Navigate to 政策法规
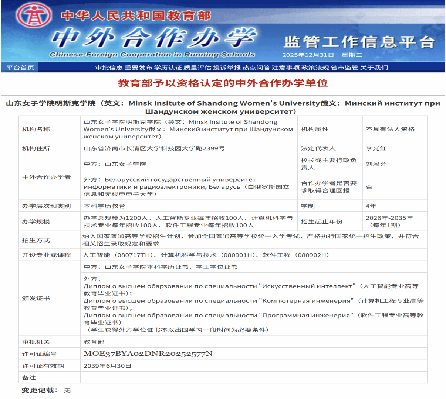446x399 pixels. [315, 68]
